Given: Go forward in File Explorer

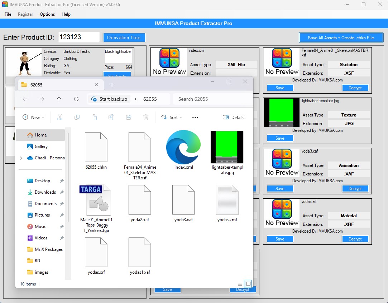Looking at the screenshot, I should pyautogui.click(x=42, y=99).
